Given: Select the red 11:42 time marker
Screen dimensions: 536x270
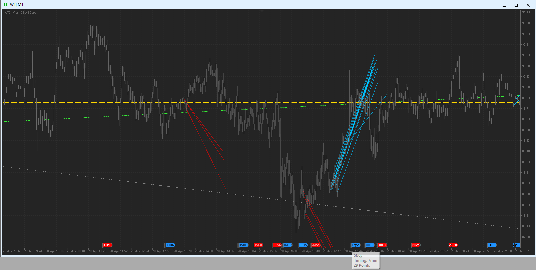Looking at the screenshot, I should (x=107, y=245).
